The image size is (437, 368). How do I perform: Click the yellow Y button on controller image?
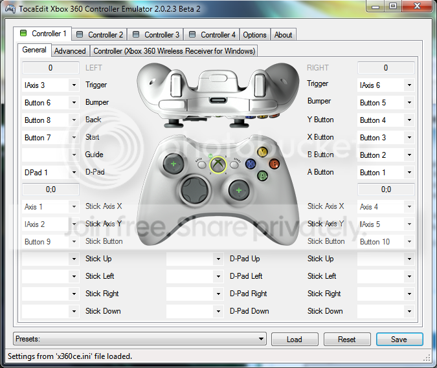(x=262, y=152)
